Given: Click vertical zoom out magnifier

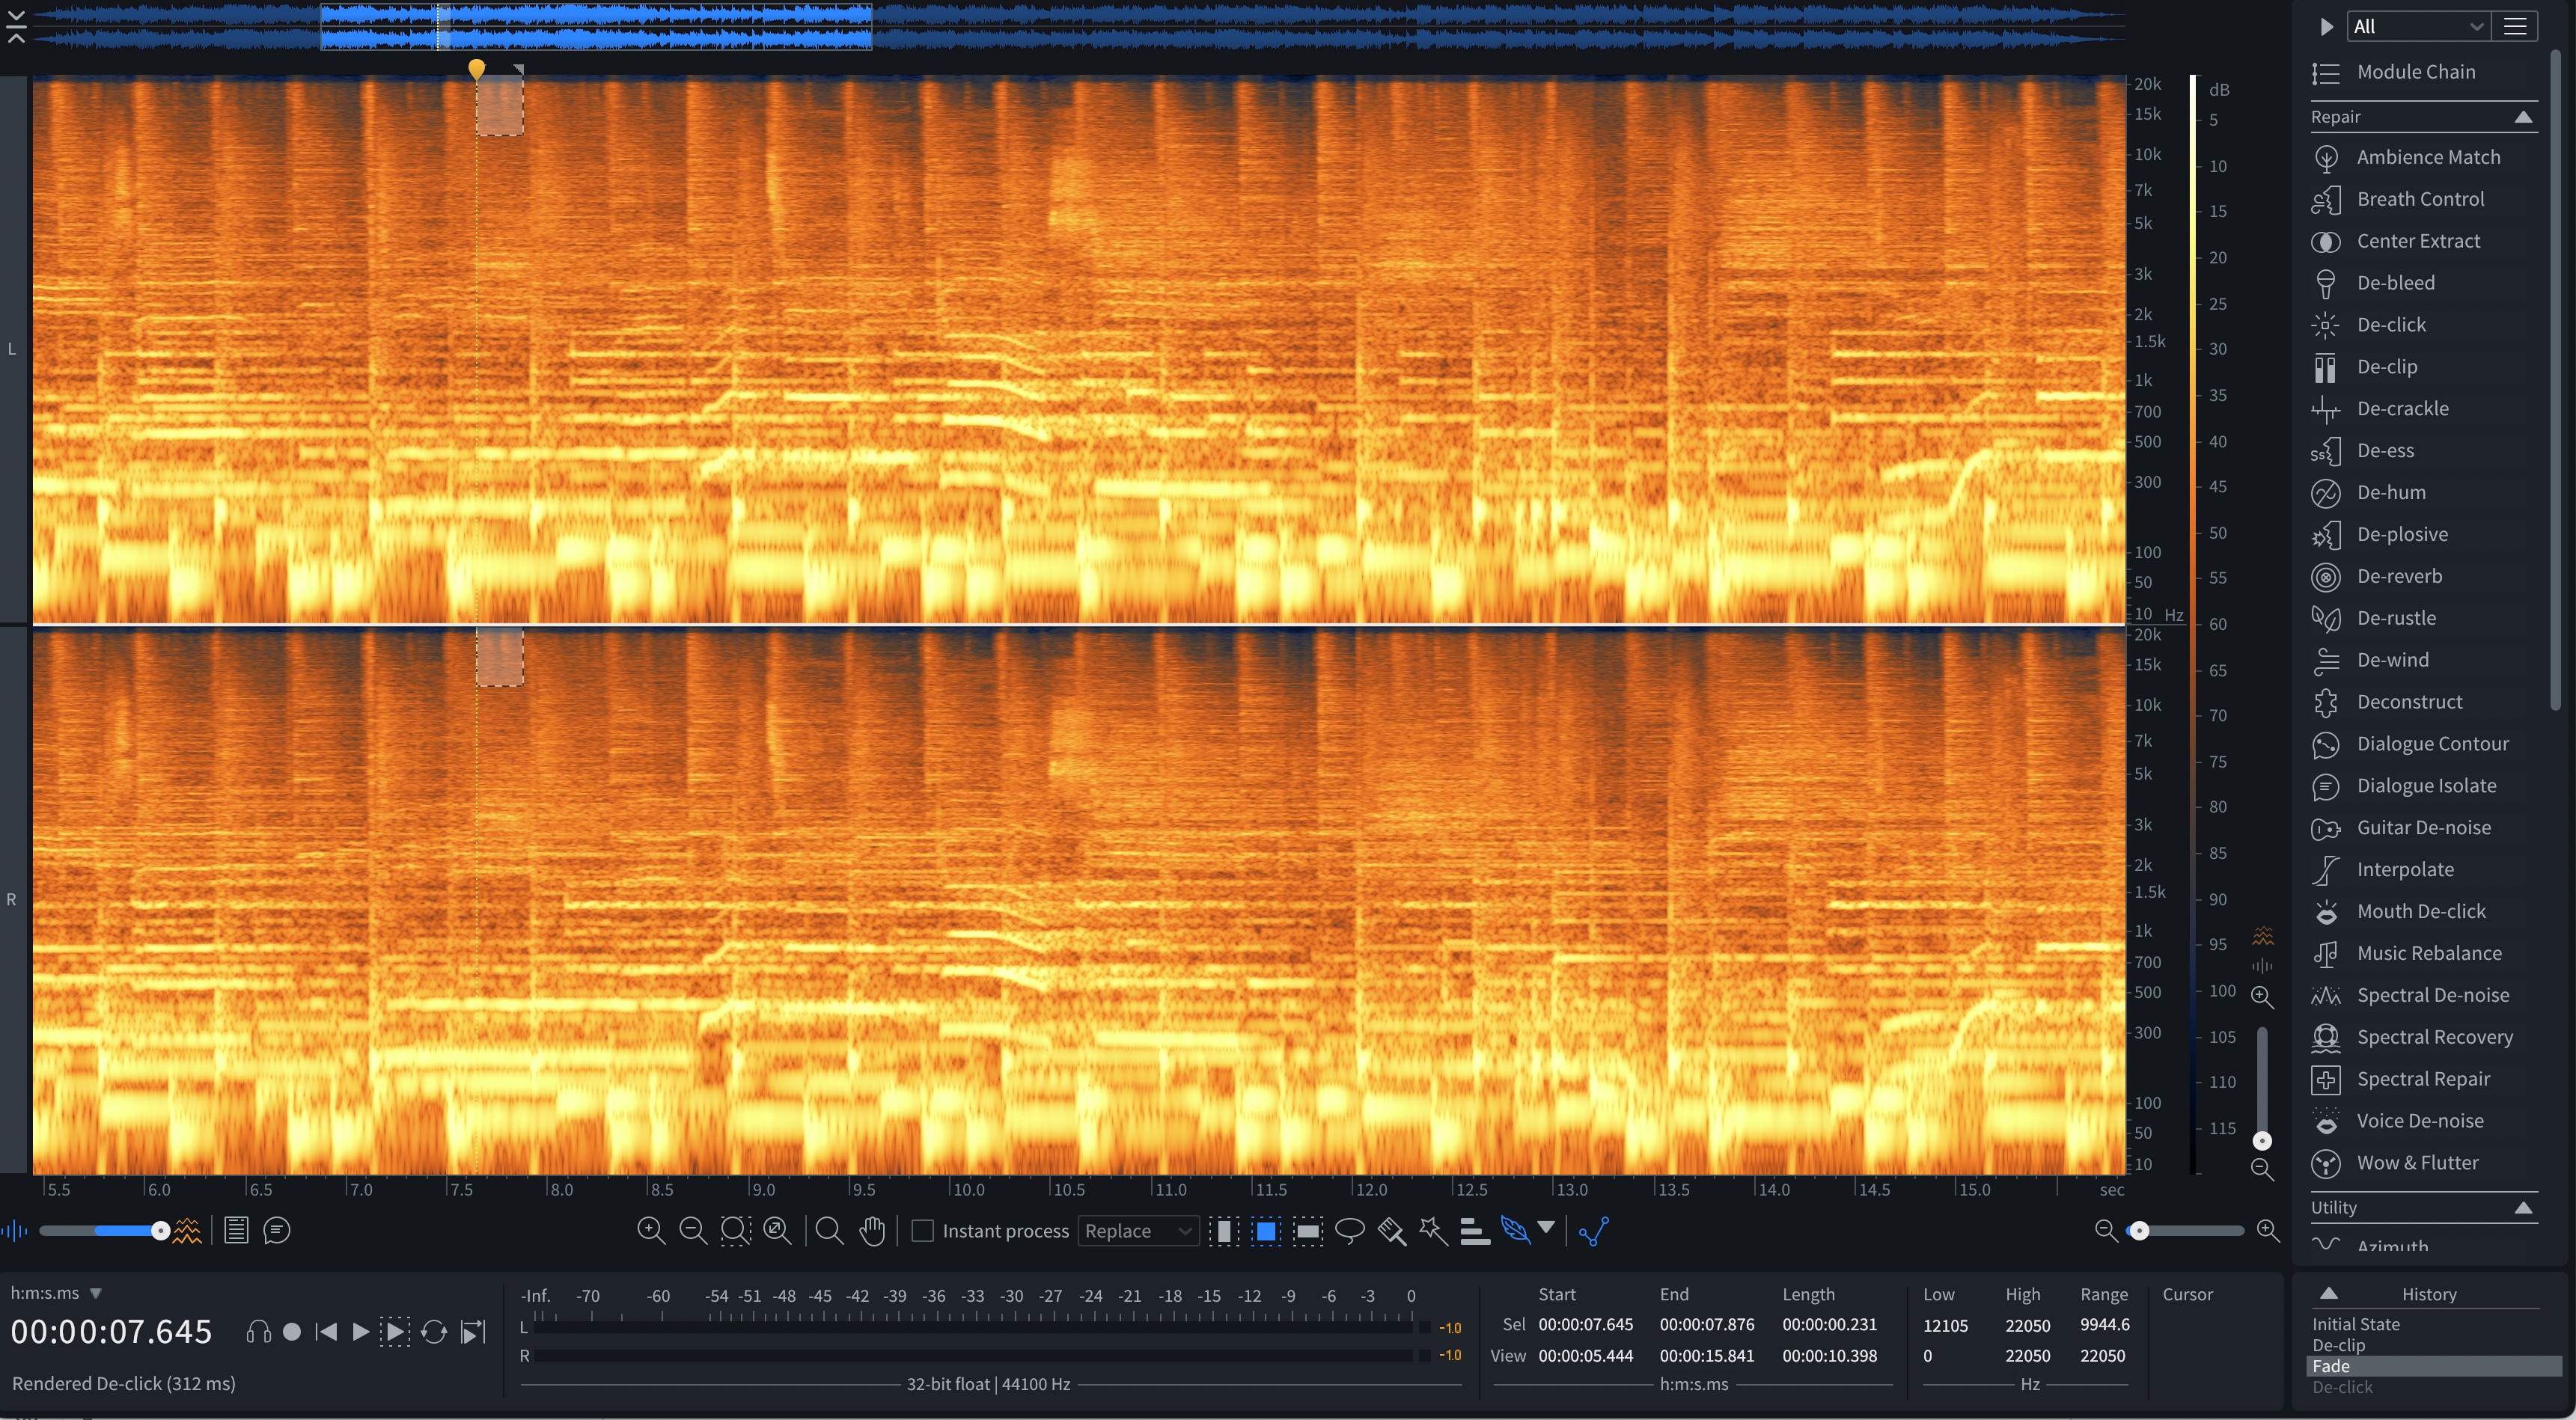Looking at the screenshot, I should coord(2262,1169).
